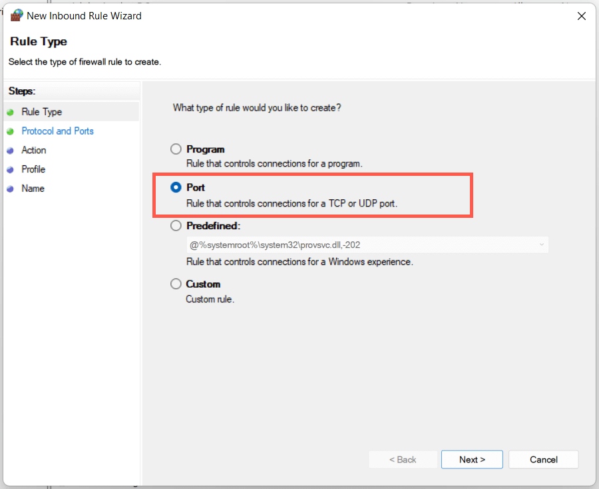Go to the Protocol and Ports step
Image resolution: width=599 pixels, height=489 pixels.
(x=58, y=131)
